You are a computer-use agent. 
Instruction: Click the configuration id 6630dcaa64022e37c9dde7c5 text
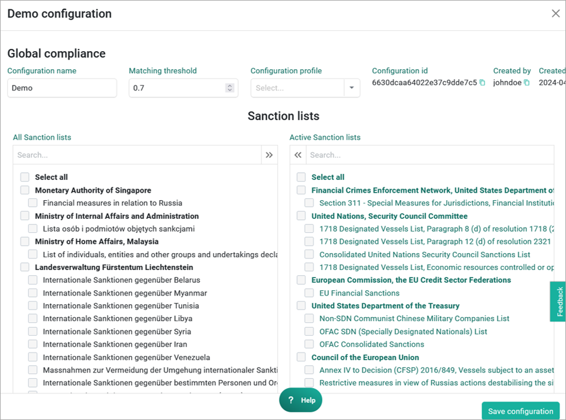coord(424,83)
